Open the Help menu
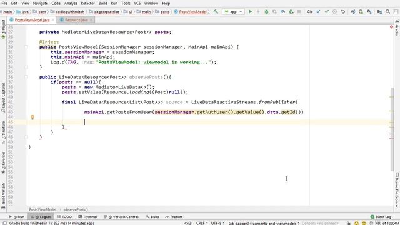 click(166, 4)
